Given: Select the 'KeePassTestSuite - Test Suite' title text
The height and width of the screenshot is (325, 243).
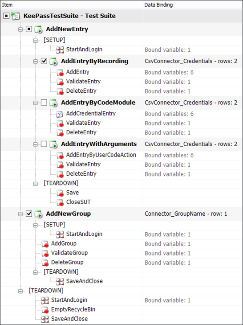Looking at the screenshot, I should click(69, 16).
